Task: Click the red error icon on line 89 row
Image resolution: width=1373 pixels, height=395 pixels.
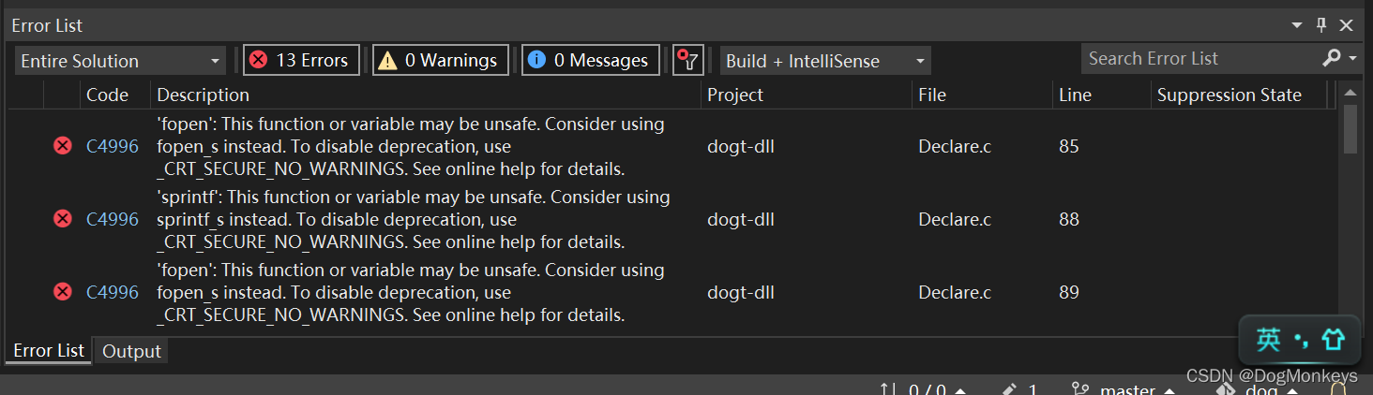Action: (63, 292)
